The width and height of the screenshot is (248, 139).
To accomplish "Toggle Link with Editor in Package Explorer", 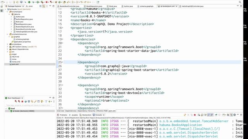I will 44,6.
